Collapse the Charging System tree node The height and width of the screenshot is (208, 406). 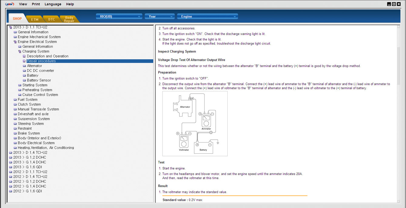(20, 51)
